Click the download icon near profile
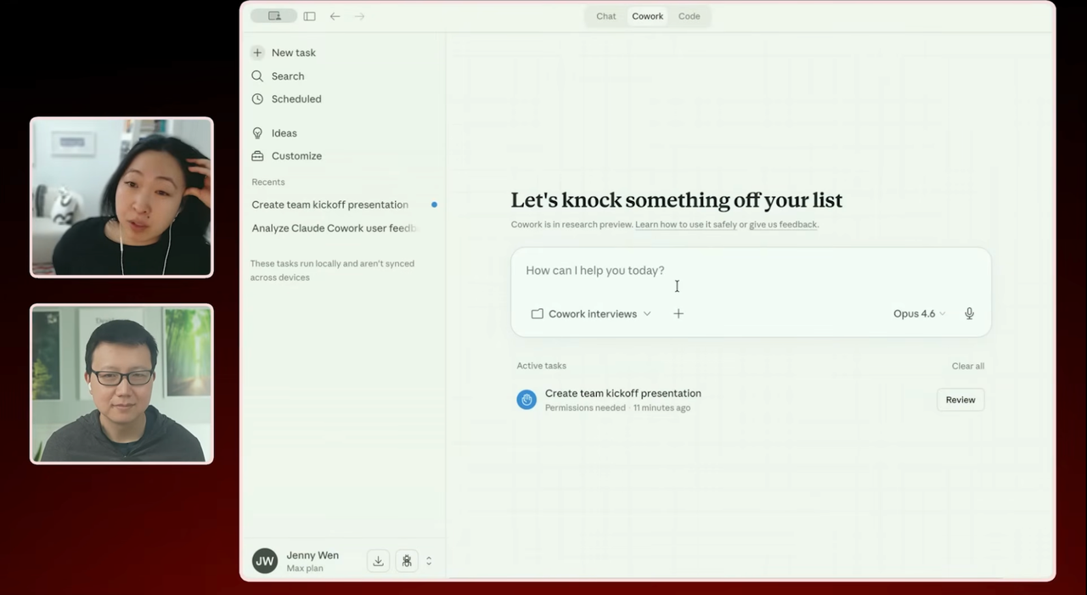The image size is (1087, 595). (x=378, y=561)
